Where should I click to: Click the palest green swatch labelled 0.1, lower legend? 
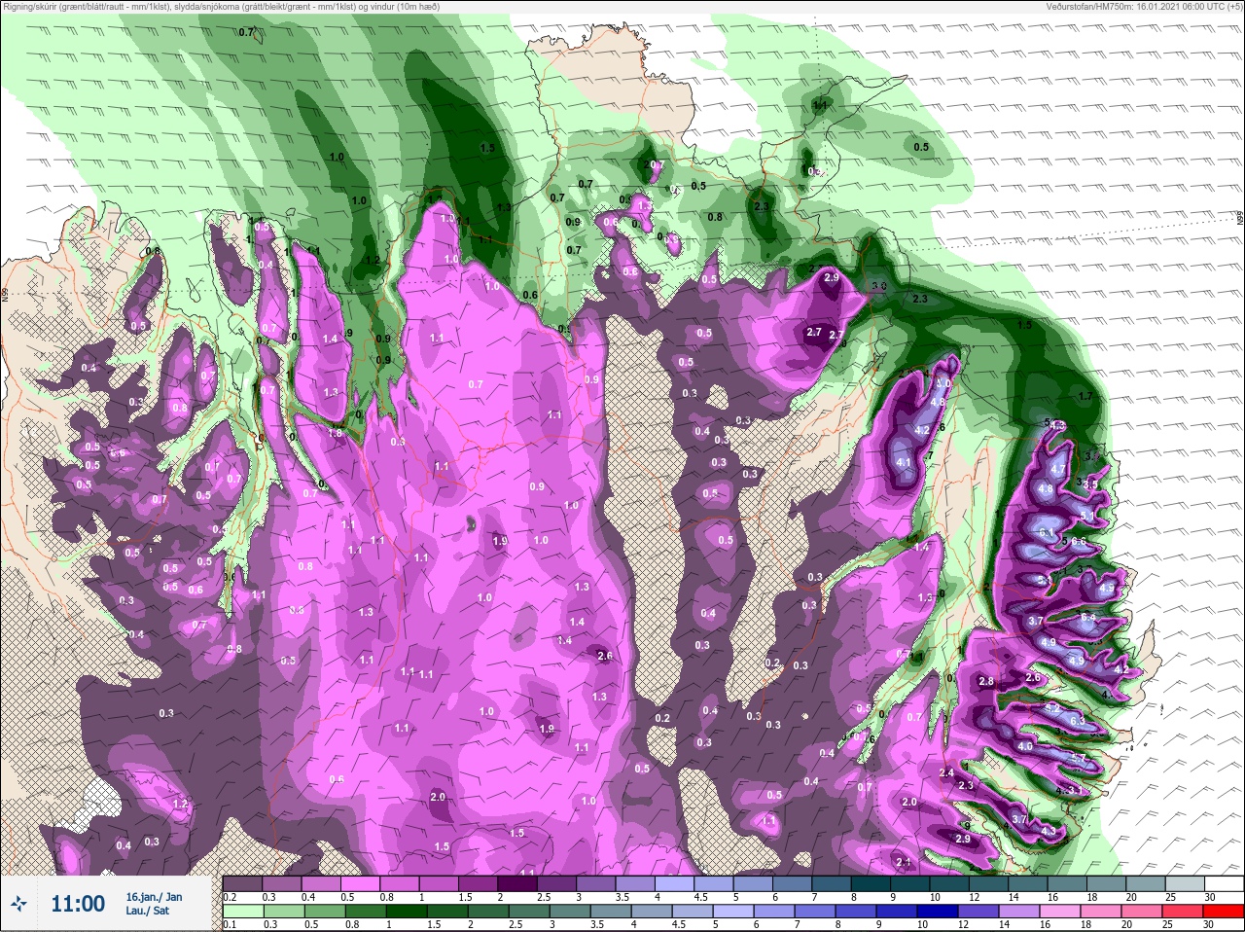click(242, 913)
